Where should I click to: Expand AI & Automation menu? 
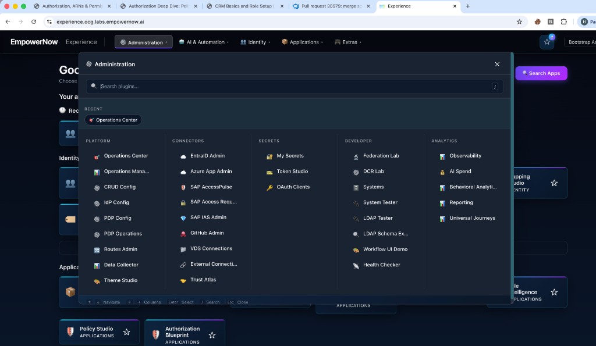coord(204,42)
